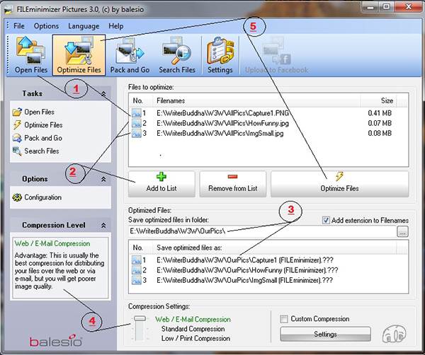The image size is (425, 355).
Task: Click the 0.08 MB size value
Action: coord(380,133)
